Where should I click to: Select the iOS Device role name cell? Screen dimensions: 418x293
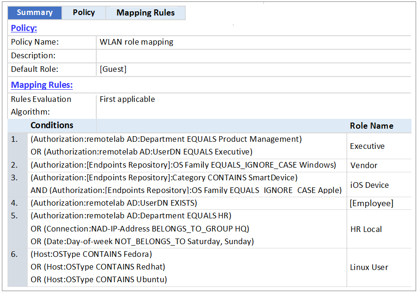[x=369, y=185]
